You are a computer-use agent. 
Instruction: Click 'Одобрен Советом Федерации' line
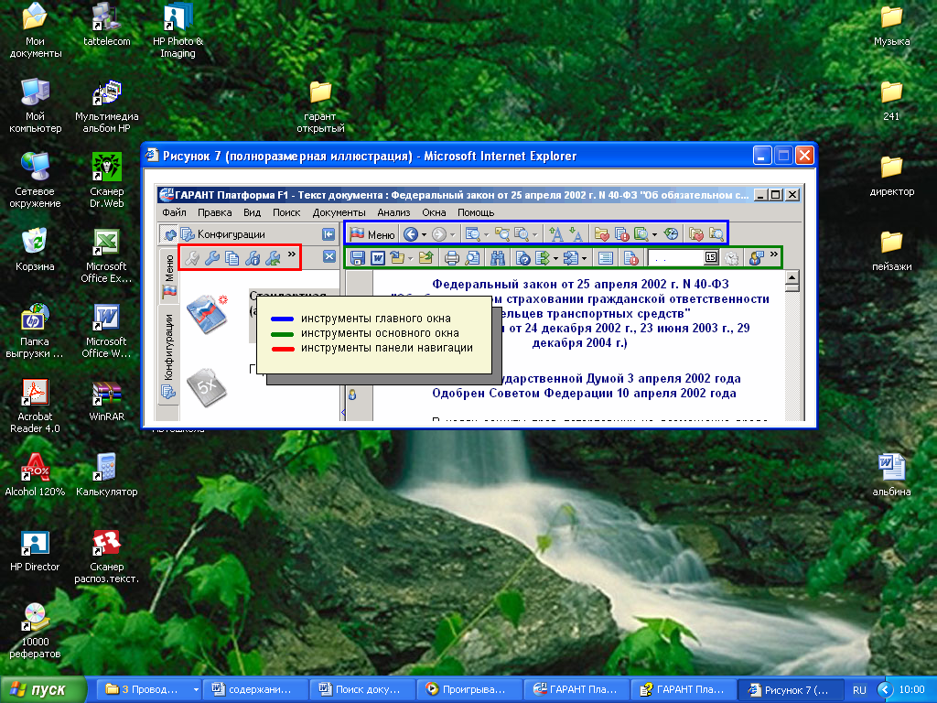[x=584, y=394]
